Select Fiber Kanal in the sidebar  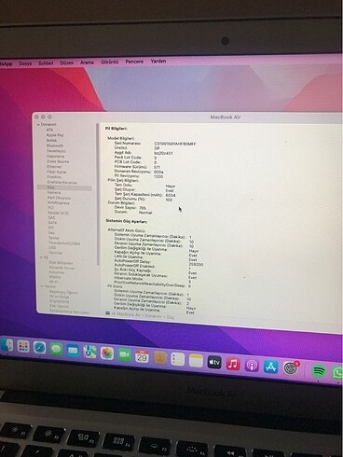[57, 172]
